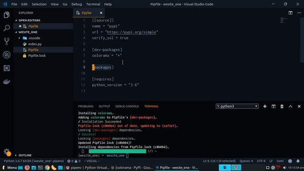Viewport: 304px width, 171px height.
Task: Change end of line sequence LF
Action: 271,161
